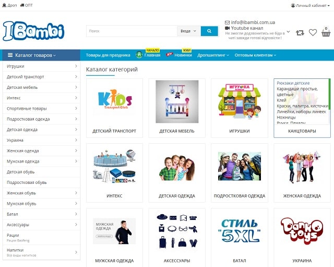Expand Игрушки in the sidebar
This screenshot has width=334, height=267.
pos(41,66)
